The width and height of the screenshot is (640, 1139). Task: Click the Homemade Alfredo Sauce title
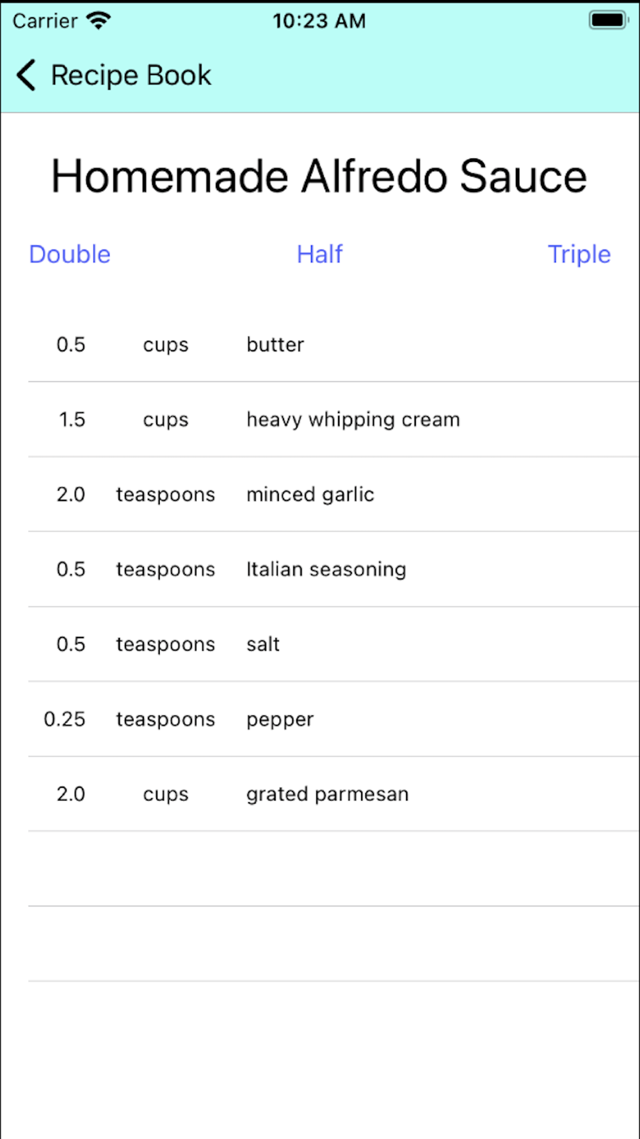319,176
